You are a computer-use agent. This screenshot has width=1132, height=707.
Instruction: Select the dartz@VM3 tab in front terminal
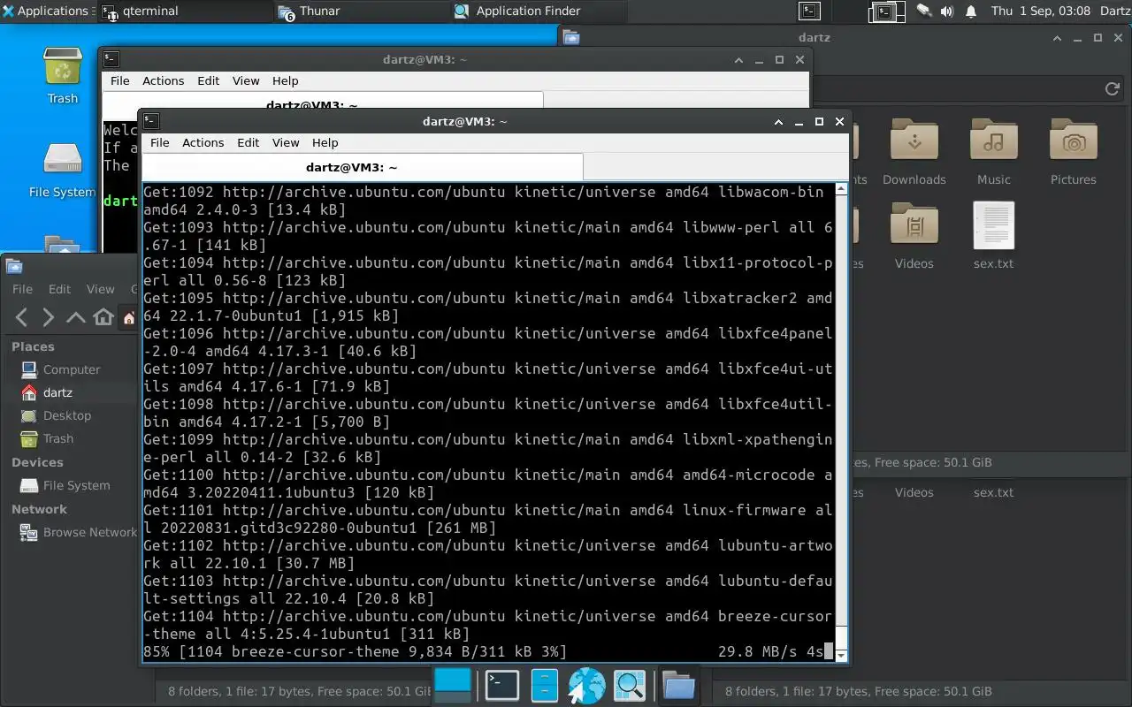click(363, 167)
